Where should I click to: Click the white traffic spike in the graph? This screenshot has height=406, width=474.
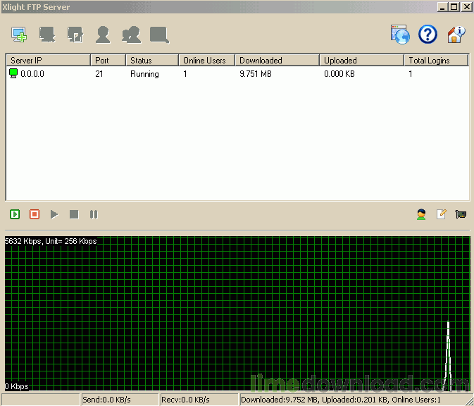(449, 355)
